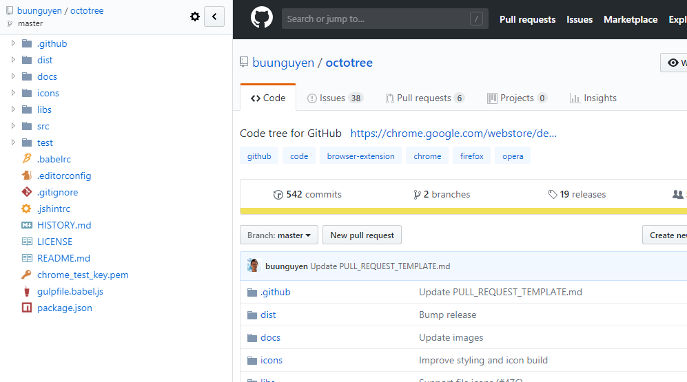The image size is (687, 382).
Task: Click the .gitignore git icon
Action: [27, 192]
